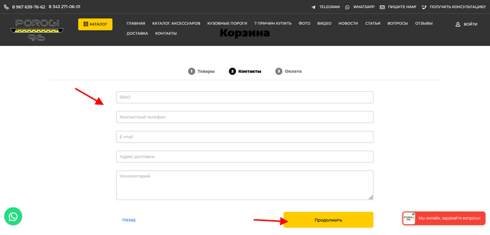Focus the ФИО input field
The image size is (490, 235).
tap(244, 97)
